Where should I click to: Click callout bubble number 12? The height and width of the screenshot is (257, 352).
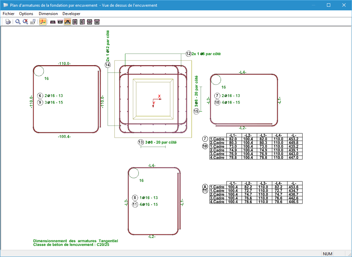[188, 53]
